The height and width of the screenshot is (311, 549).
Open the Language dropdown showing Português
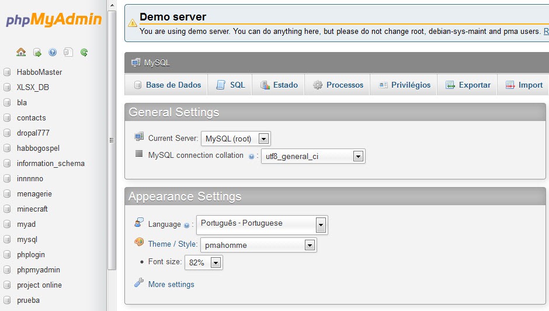(262, 224)
